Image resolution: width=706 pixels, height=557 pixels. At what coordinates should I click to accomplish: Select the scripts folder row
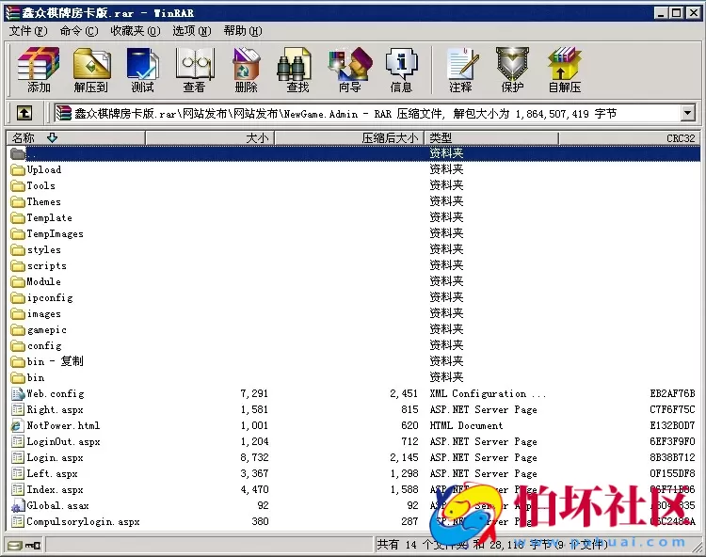353,266
